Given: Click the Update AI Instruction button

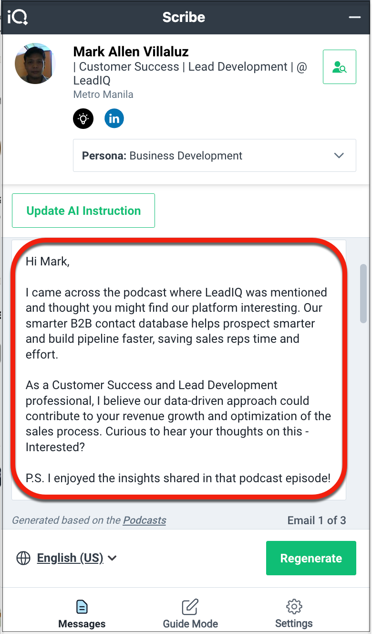Looking at the screenshot, I should 83,211.
